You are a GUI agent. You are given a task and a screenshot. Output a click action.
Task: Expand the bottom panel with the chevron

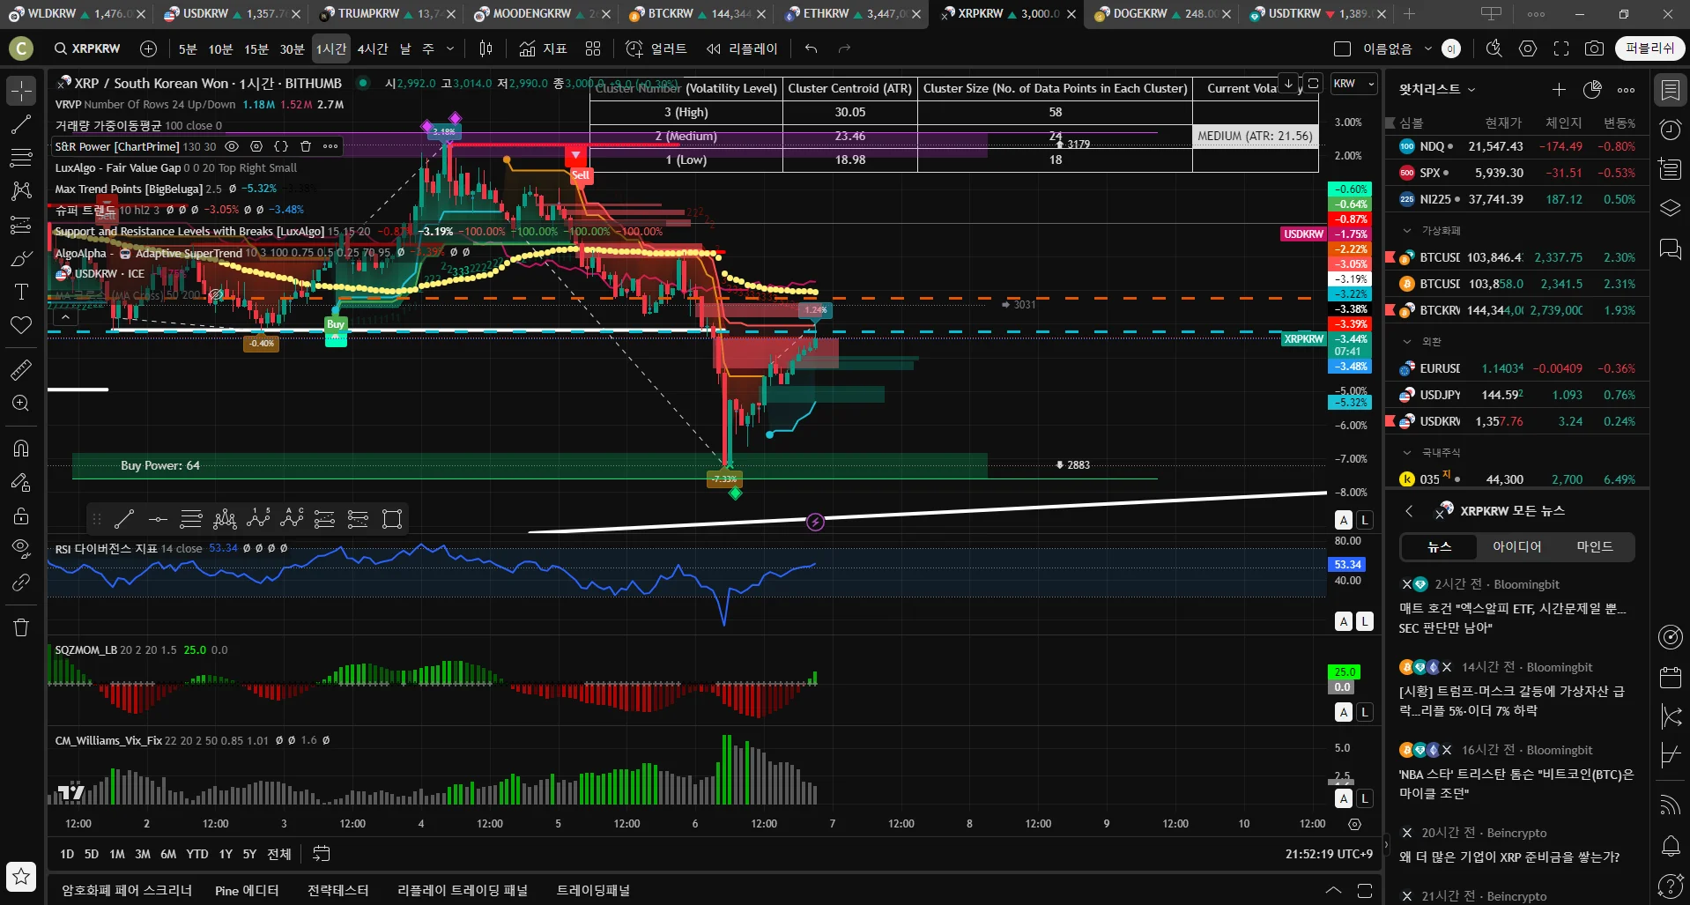tap(1333, 890)
